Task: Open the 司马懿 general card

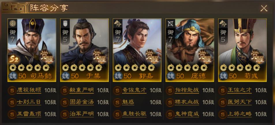Action: pos(32,50)
